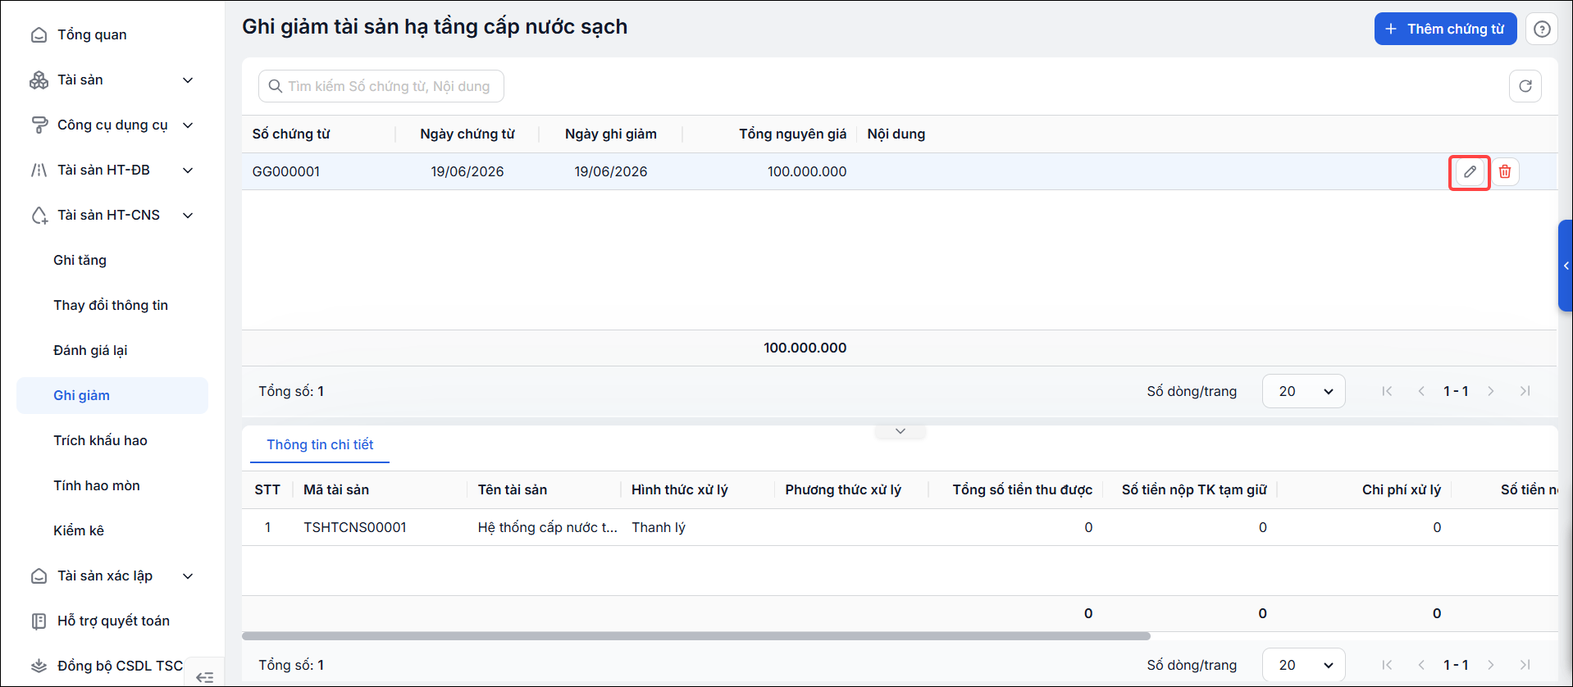
Task: Expand the Công cụ dụng cụ chevron
Action: pyautogui.click(x=188, y=125)
